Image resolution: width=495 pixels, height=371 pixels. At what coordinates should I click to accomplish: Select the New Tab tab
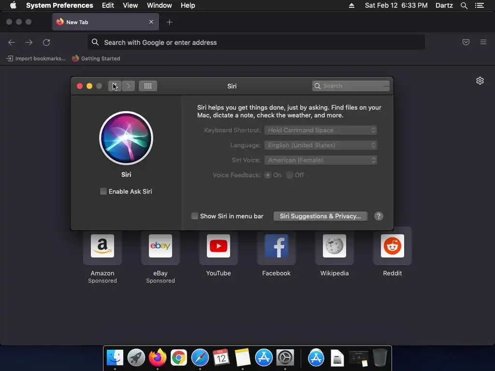105,22
